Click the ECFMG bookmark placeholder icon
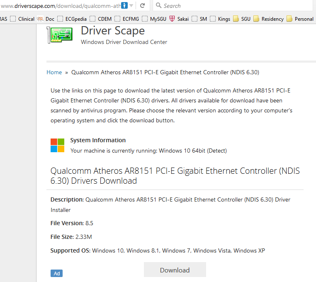 [x=117, y=19]
